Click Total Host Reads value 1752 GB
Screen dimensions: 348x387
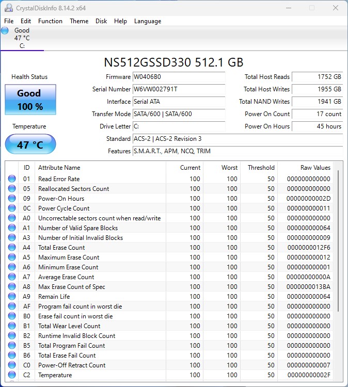318,77
